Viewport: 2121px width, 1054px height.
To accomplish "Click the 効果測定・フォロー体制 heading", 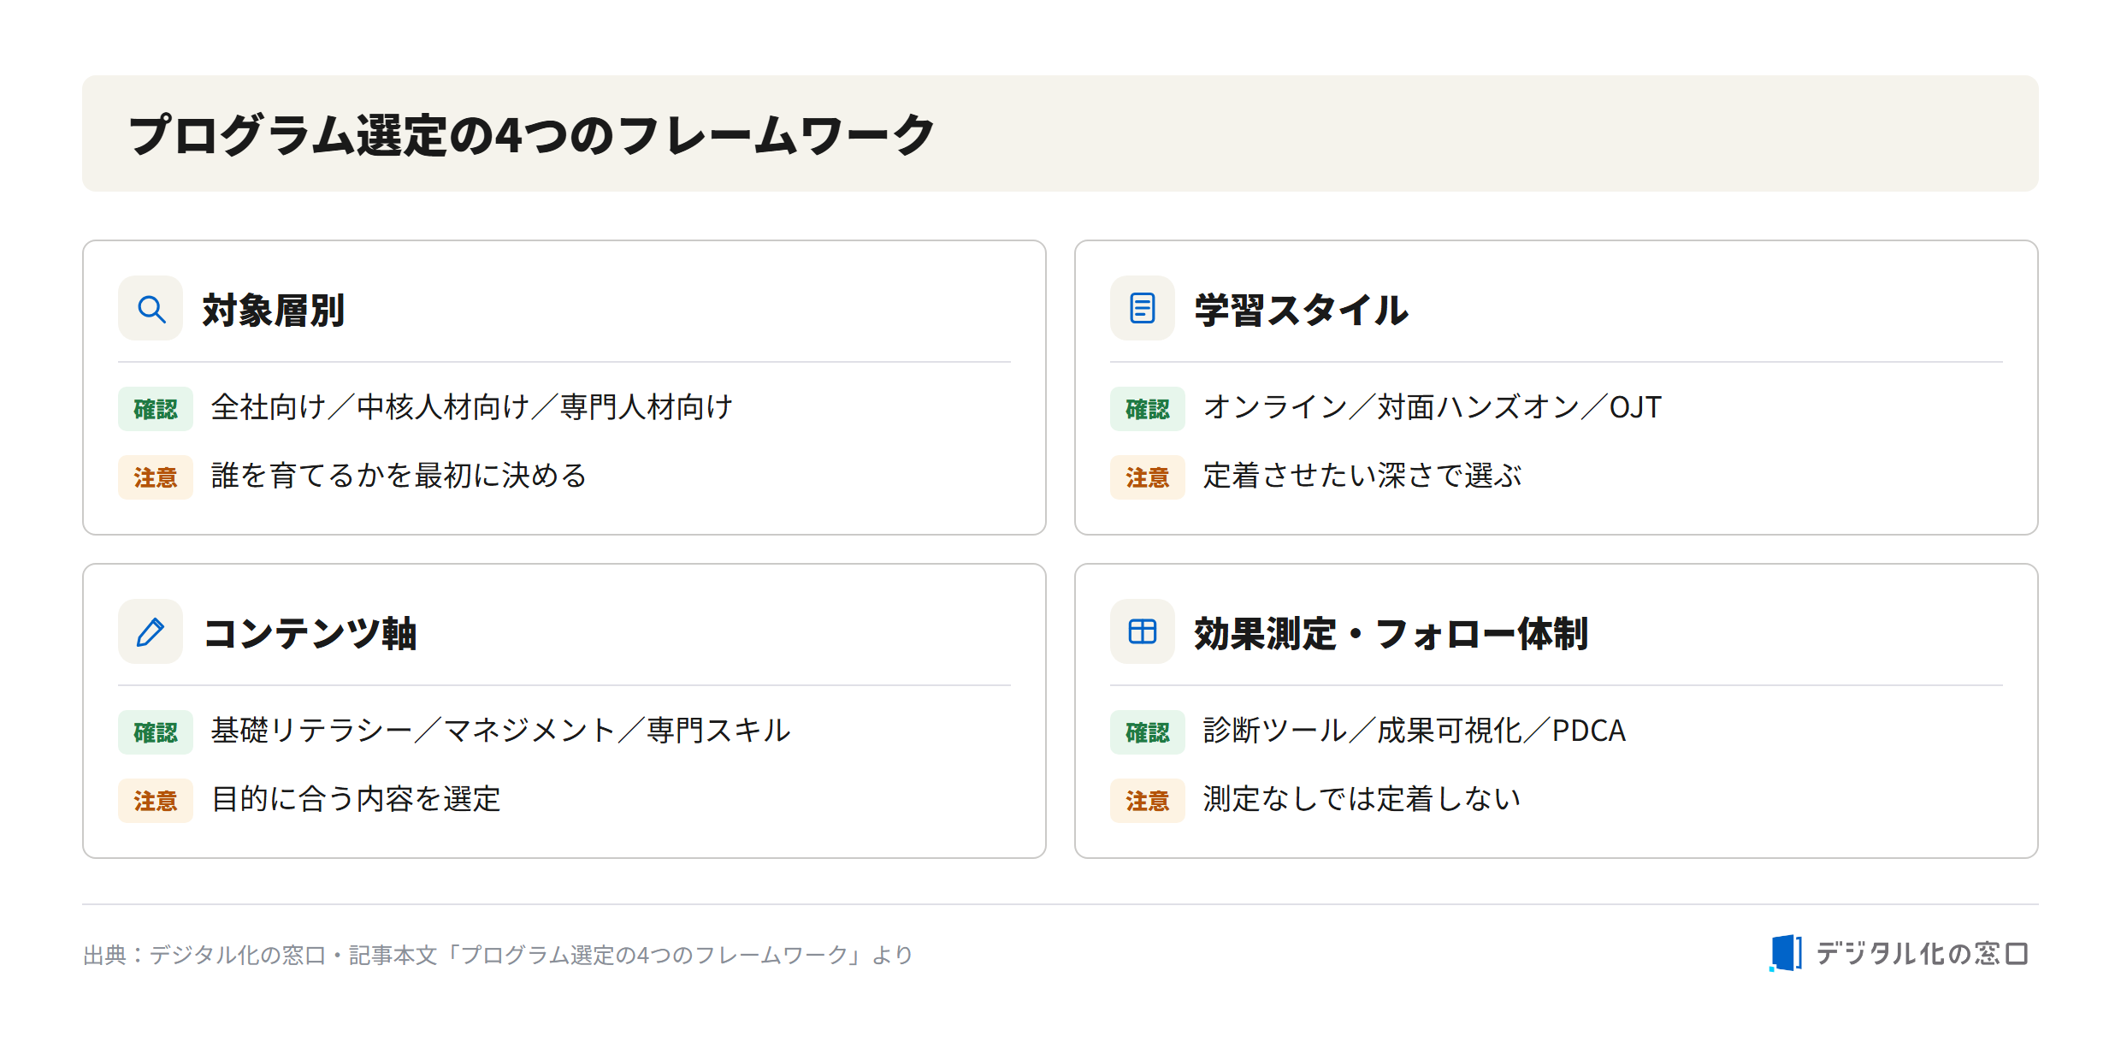I will 1391,633.
